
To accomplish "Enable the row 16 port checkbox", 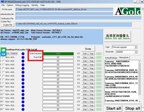I will point(3,109).
